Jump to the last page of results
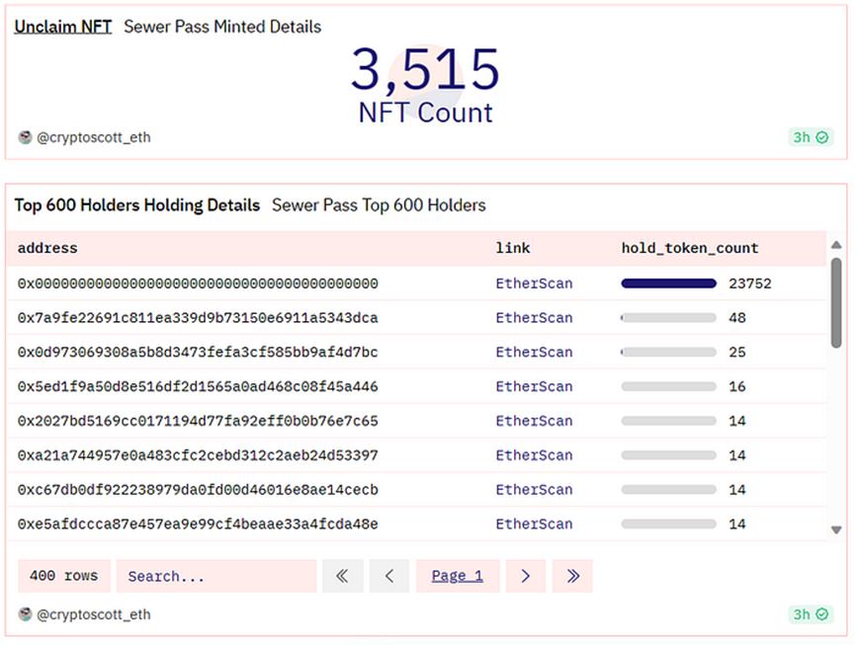 tap(572, 576)
